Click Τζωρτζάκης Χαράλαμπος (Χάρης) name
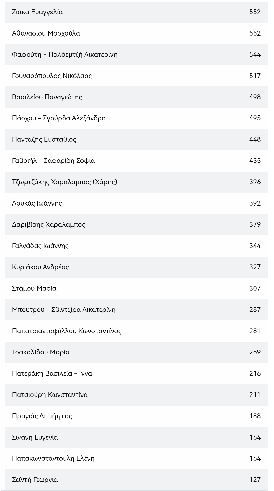The width and height of the screenshot is (274, 491). pyautogui.click(x=65, y=182)
